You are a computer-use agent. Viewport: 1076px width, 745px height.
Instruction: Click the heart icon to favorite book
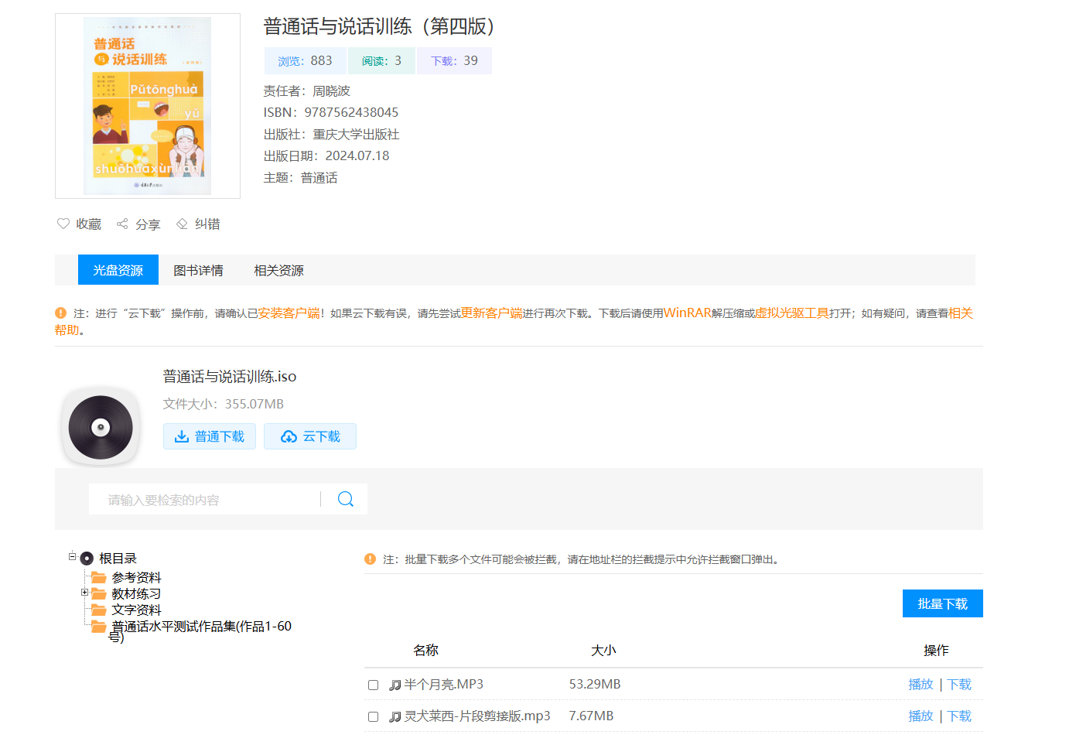[63, 224]
